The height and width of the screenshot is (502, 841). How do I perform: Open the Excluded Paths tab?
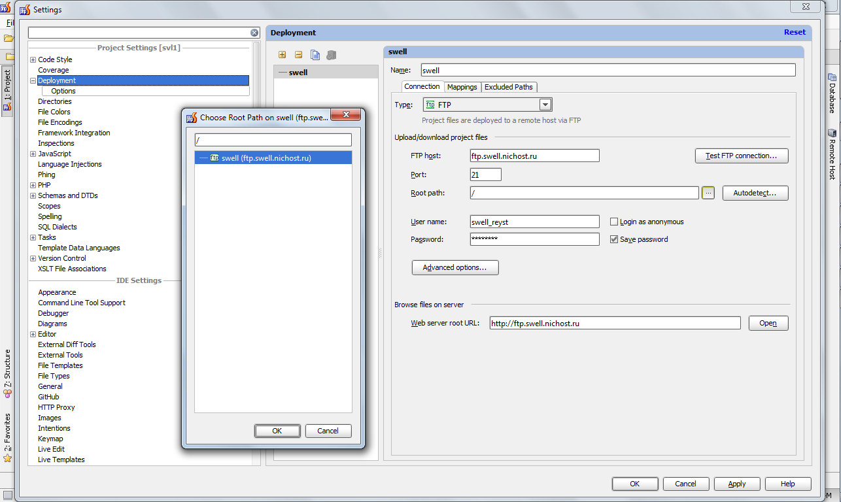click(509, 87)
